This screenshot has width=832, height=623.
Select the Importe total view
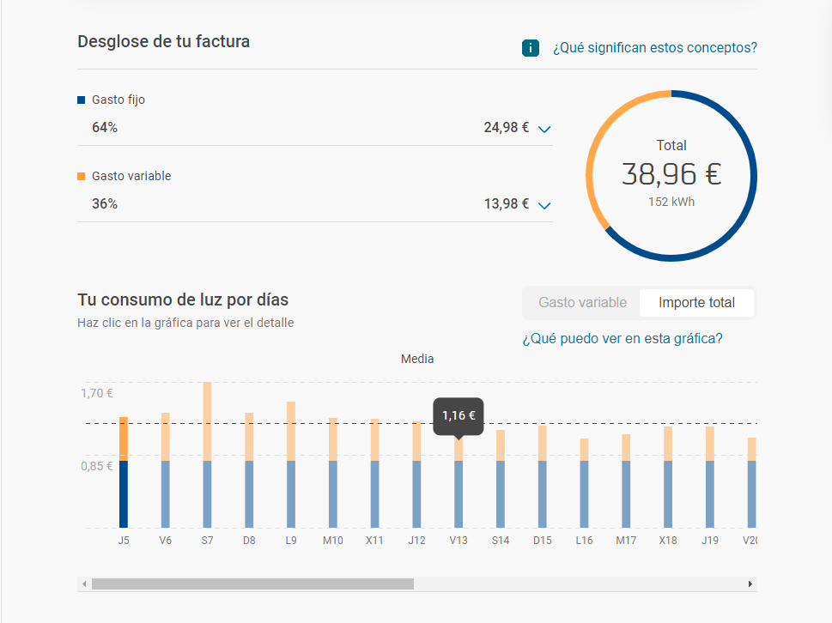696,302
